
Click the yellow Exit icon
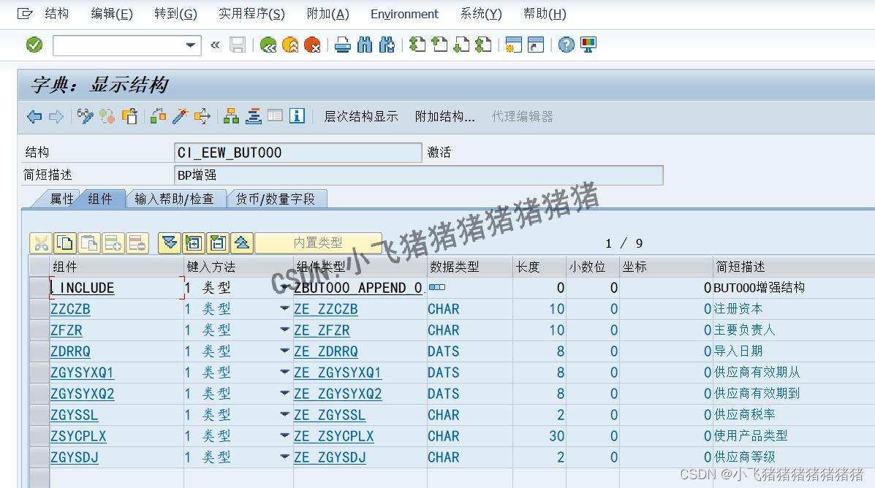click(290, 45)
